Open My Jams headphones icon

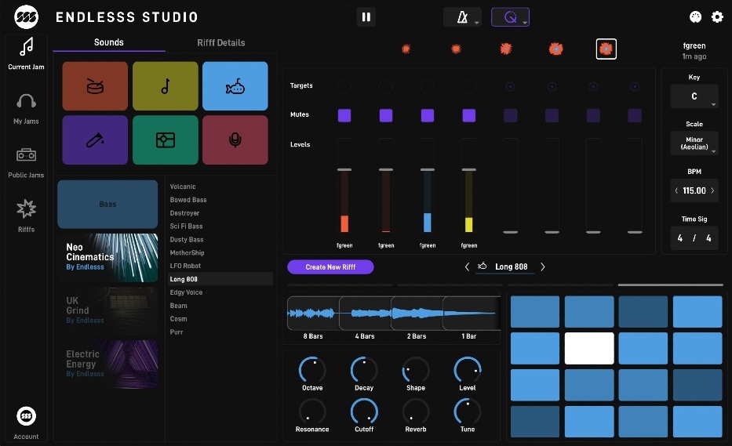point(26,101)
